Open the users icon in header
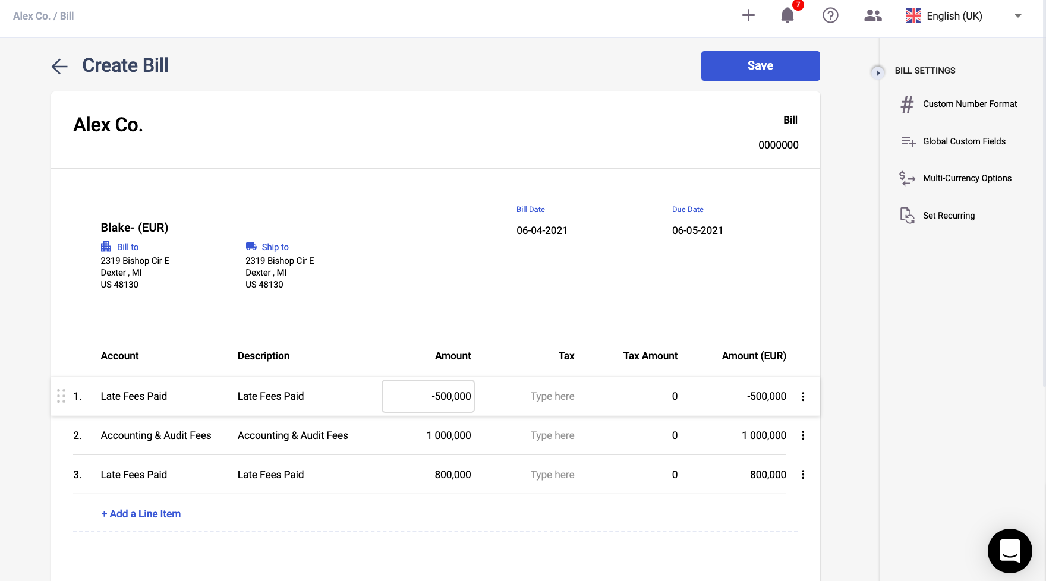 872,15
